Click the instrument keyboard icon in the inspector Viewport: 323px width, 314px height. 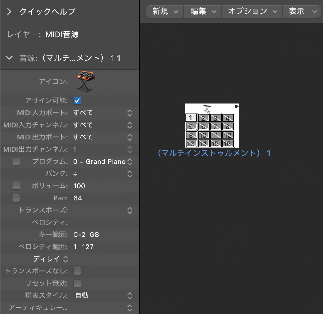click(x=84, y=81)
